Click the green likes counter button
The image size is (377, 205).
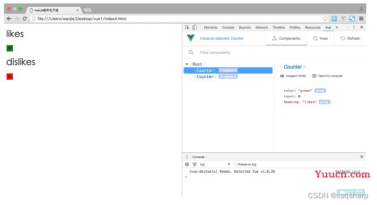tap(10, 48)
